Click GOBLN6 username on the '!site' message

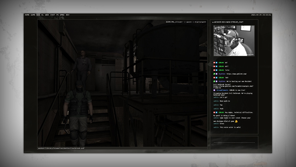[x=221, y=70]
